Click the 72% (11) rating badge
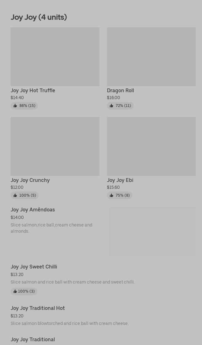Image resolution: width=202 pixels, height=345 pixels. [x=120, y=106]
